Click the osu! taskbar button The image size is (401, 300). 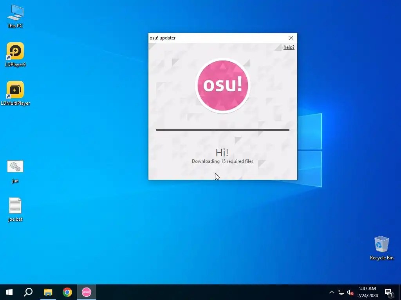point(87,292)
